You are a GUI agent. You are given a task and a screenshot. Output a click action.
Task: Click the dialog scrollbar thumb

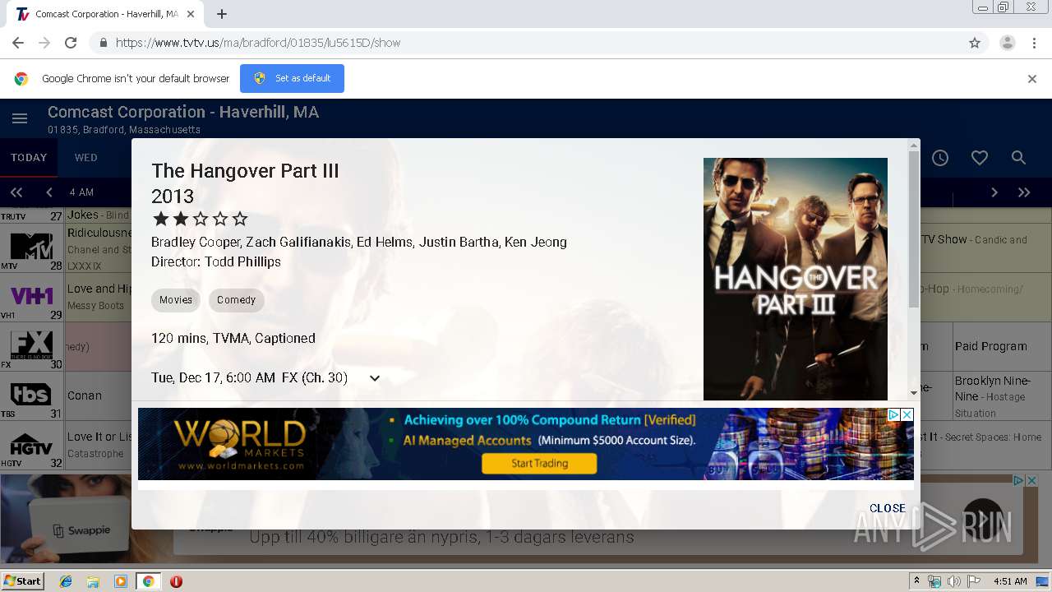[914, 230]
